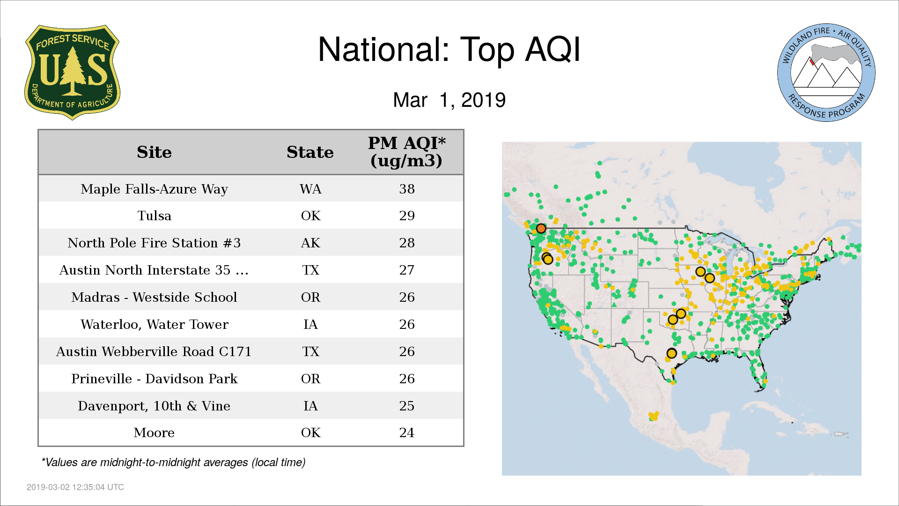Click the orange map marker in Washington state
This screenshot has height=506, width=899.
(x=541, y=229)
